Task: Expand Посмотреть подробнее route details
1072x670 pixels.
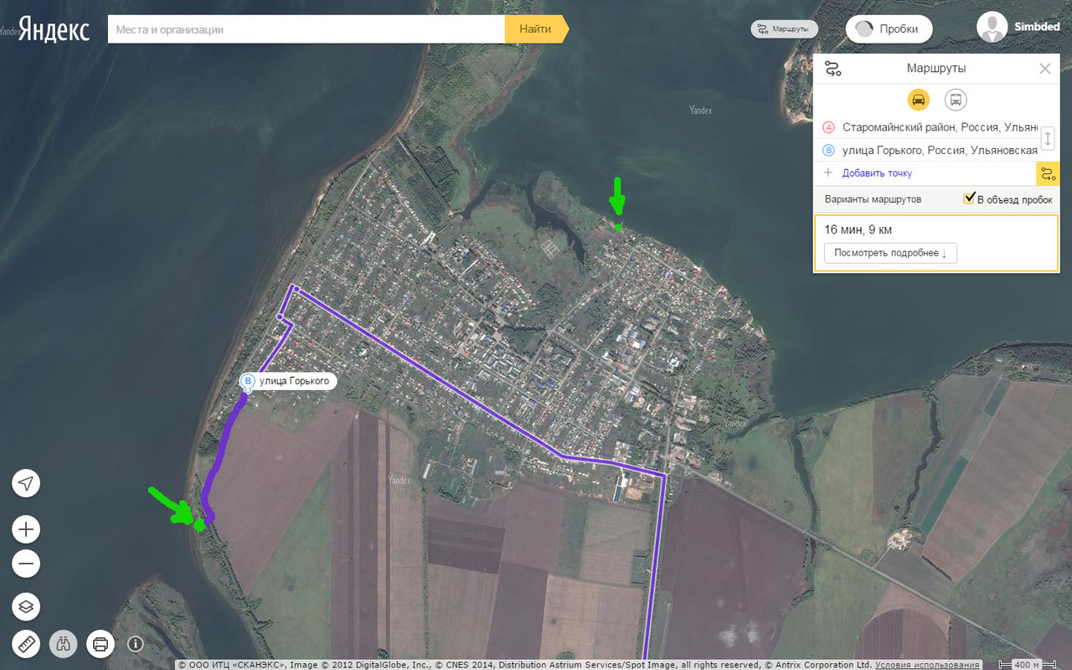Action: [x=890, y=253]
